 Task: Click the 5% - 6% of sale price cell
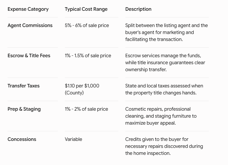coord(87,26)
